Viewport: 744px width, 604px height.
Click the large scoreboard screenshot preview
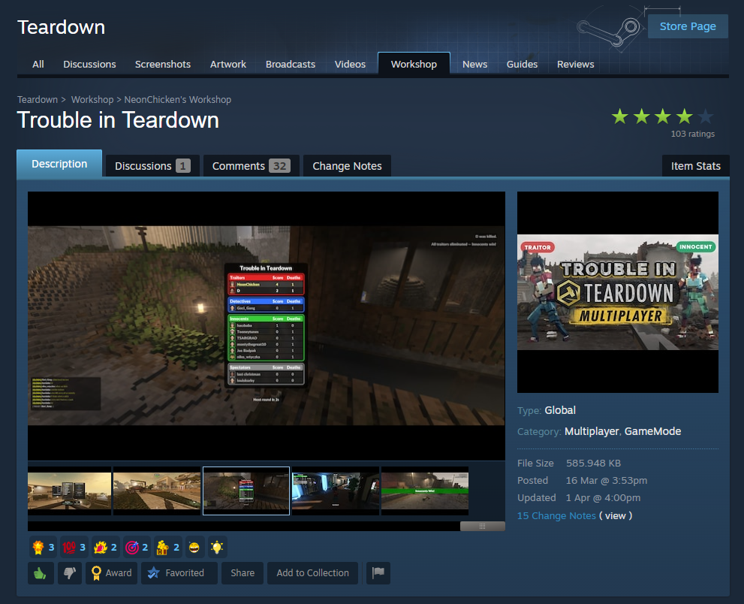click(x=267, y=326)
